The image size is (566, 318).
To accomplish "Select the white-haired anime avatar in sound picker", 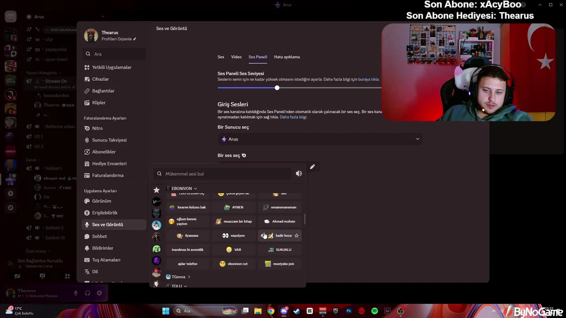I will coord(157,225).
